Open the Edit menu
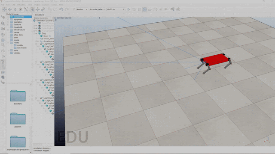The height and width of the screenshot is (154, 275). coord(8,5)
